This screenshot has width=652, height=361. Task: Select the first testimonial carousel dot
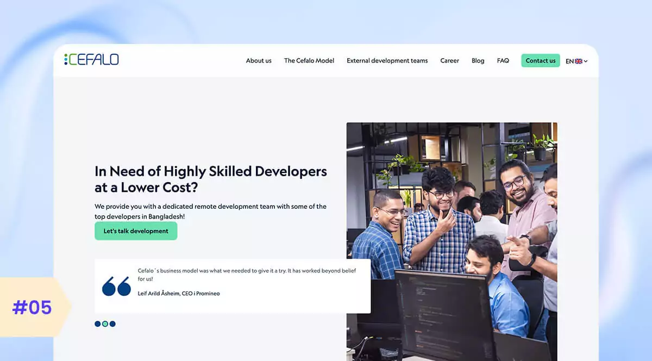[x=98, y=324]
